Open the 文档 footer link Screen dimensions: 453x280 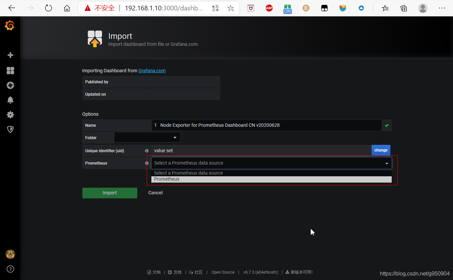point(154,272)
